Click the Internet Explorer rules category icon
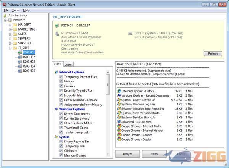This screenshot has height=168, width=229. (56, 72)
